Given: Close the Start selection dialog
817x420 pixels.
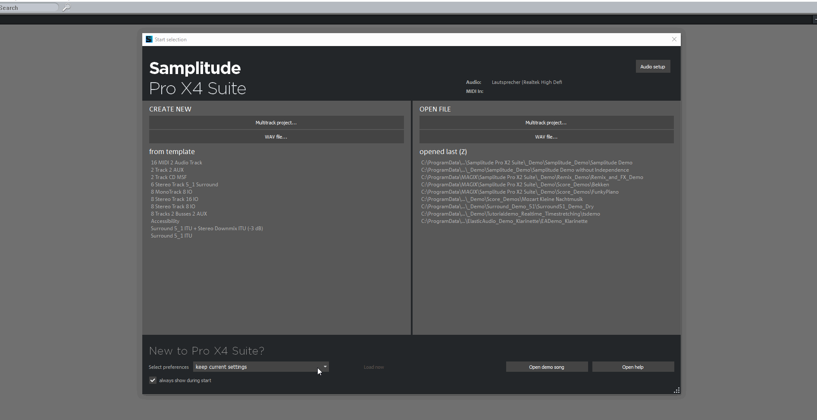Looking at the screenshot, I should (674, 39).
